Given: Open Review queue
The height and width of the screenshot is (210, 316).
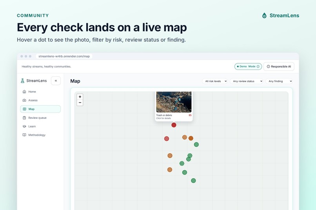Looking at the screenshot, I should 40,118.
